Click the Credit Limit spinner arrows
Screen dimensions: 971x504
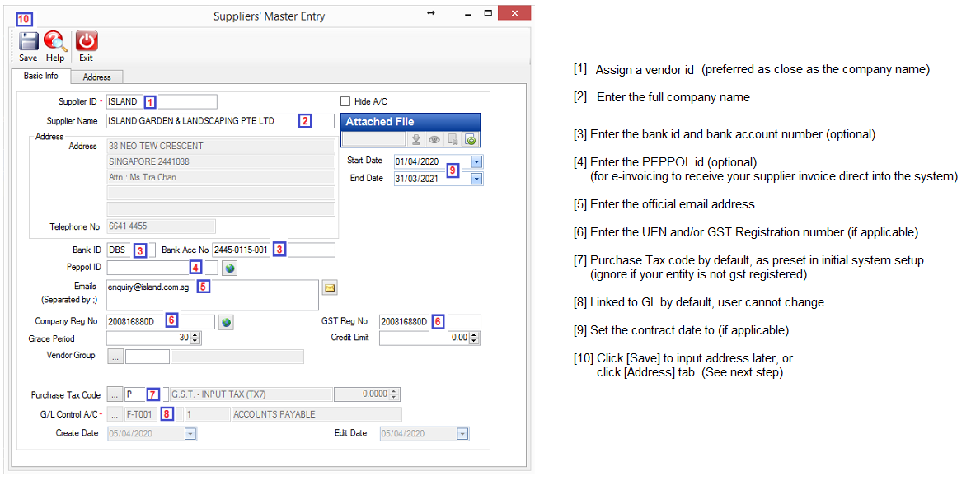point(475,338)
